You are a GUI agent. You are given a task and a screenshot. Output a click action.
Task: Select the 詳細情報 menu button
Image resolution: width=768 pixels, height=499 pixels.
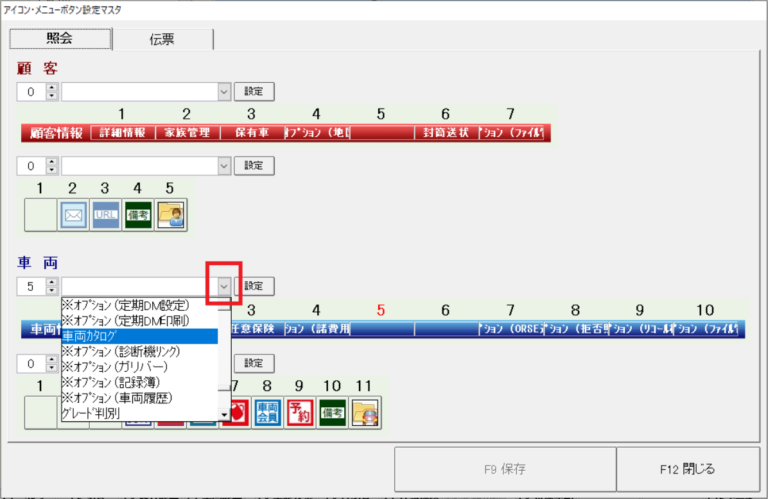coord(123,133)
